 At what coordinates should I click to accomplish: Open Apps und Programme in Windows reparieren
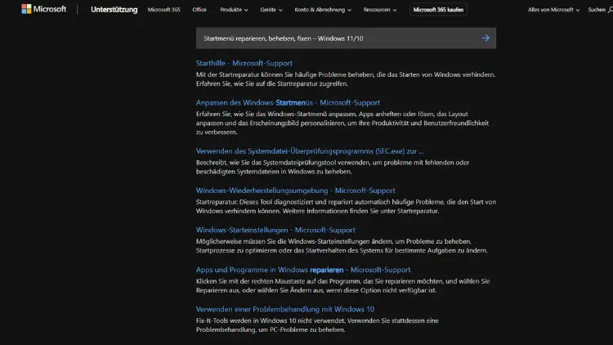click(303, 270)
